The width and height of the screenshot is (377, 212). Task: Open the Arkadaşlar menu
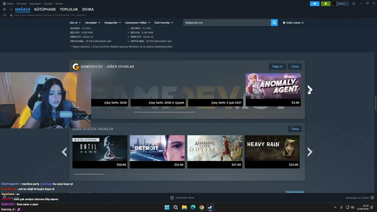point(35,4)
